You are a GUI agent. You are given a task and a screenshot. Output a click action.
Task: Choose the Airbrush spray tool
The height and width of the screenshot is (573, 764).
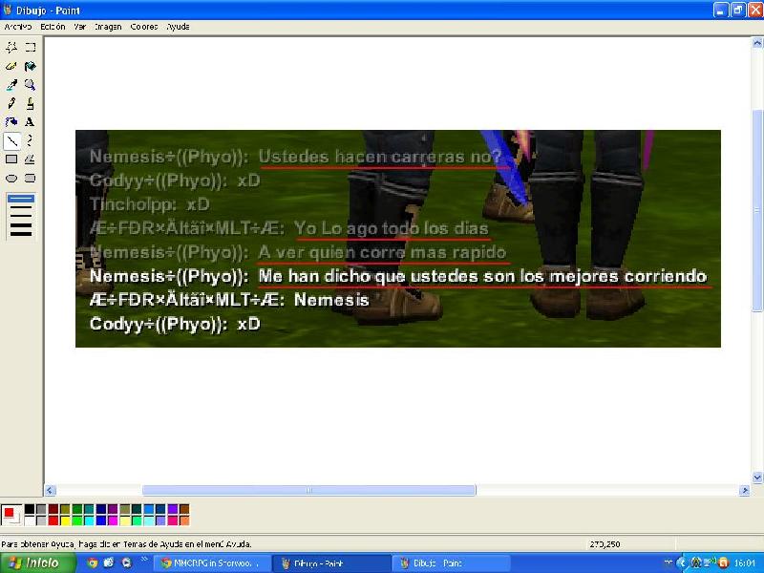click(11, 122)
